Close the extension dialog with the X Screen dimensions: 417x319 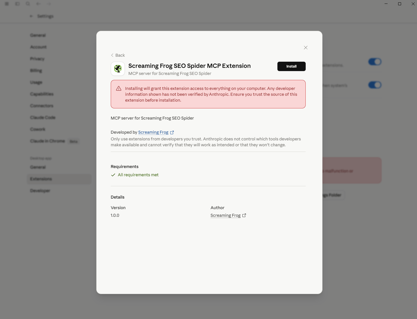[306, 48]
